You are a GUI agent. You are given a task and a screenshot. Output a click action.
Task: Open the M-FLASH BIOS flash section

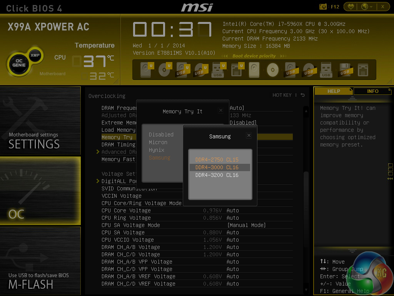pyautogui.click(x=40, y=261)
